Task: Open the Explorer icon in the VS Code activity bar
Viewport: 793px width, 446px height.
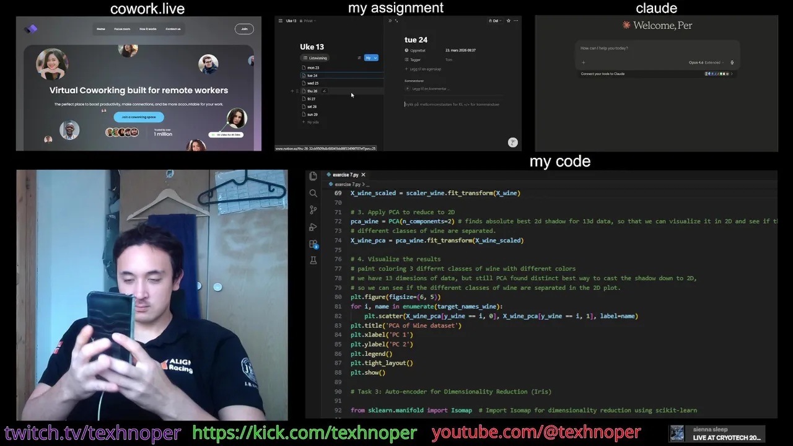Action: pos(313,177)
